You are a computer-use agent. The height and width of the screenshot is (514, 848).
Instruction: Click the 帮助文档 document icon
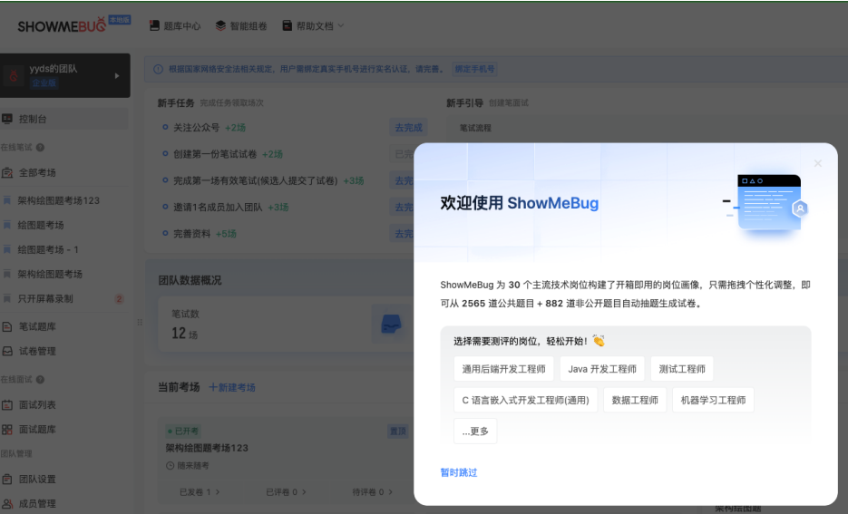(x=288, y=26)
